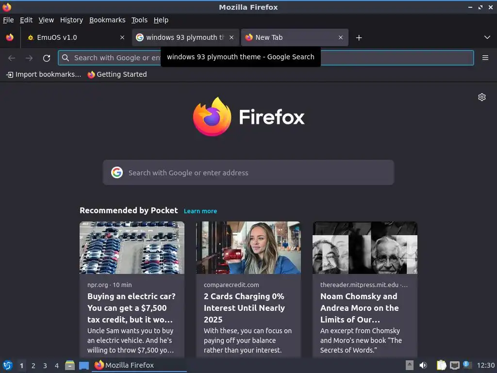Screen dimensions: 497x373
Task: Go back one page
Action: click(x=12, y=58)
